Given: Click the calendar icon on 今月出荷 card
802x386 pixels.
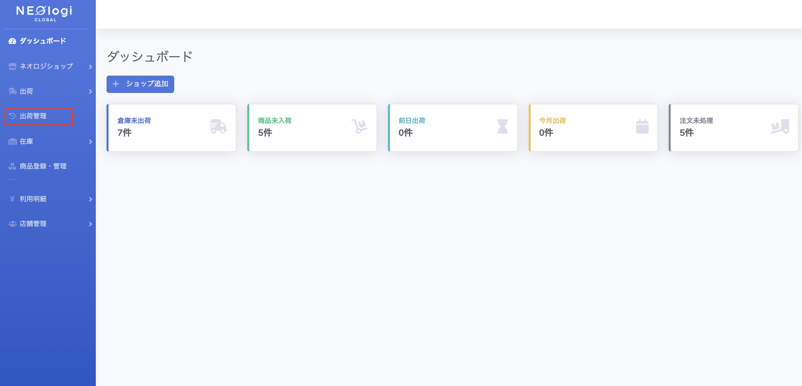Looking at the screenshot, I should pos(642,126).
